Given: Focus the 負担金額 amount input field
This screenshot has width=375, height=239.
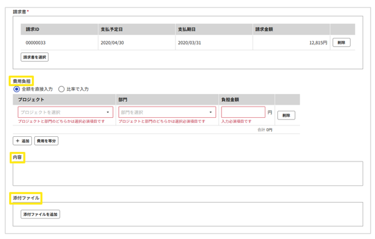Looking at the screenshot, I should pos(243,112).
